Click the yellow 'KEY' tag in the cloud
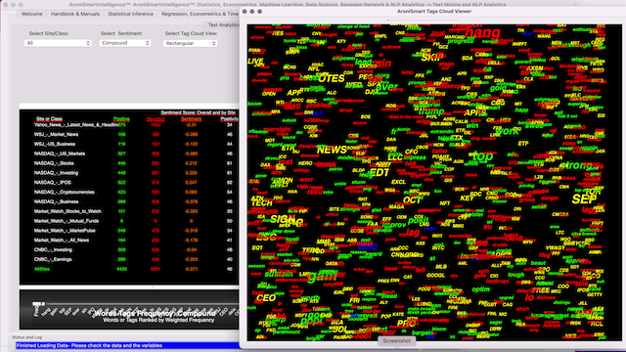This screenshot has width=626, height=352. pos(467,198)
